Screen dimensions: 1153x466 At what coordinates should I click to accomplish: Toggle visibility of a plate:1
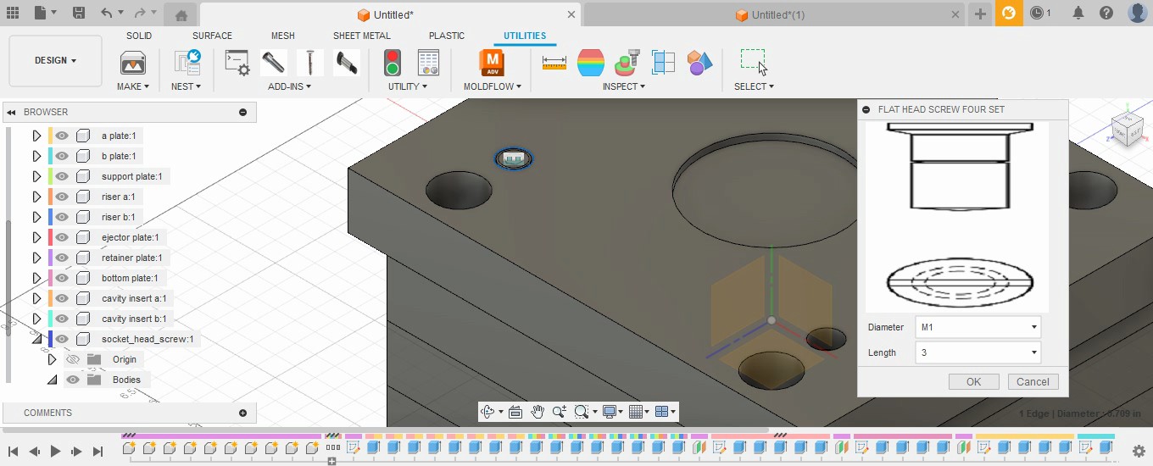62,136
